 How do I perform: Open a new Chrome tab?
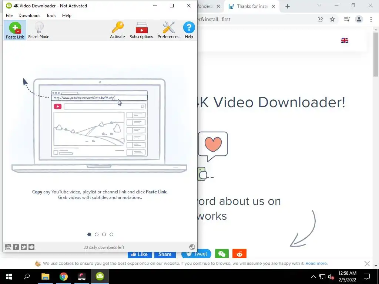point(287,6)
